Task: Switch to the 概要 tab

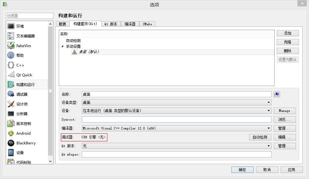Action: (62, 24)
